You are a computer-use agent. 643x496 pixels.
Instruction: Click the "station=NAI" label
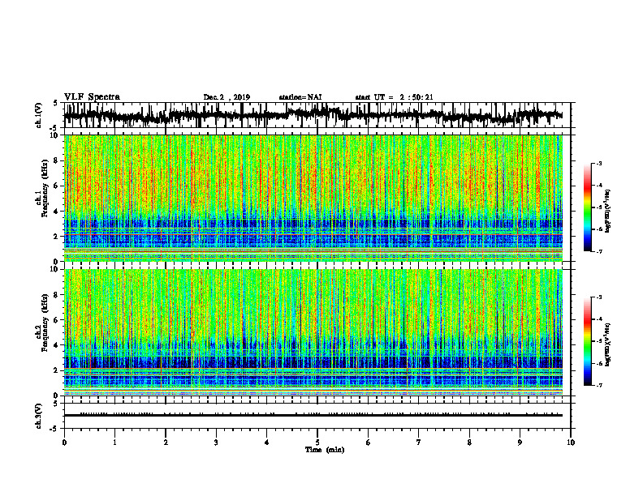(300, 97)
